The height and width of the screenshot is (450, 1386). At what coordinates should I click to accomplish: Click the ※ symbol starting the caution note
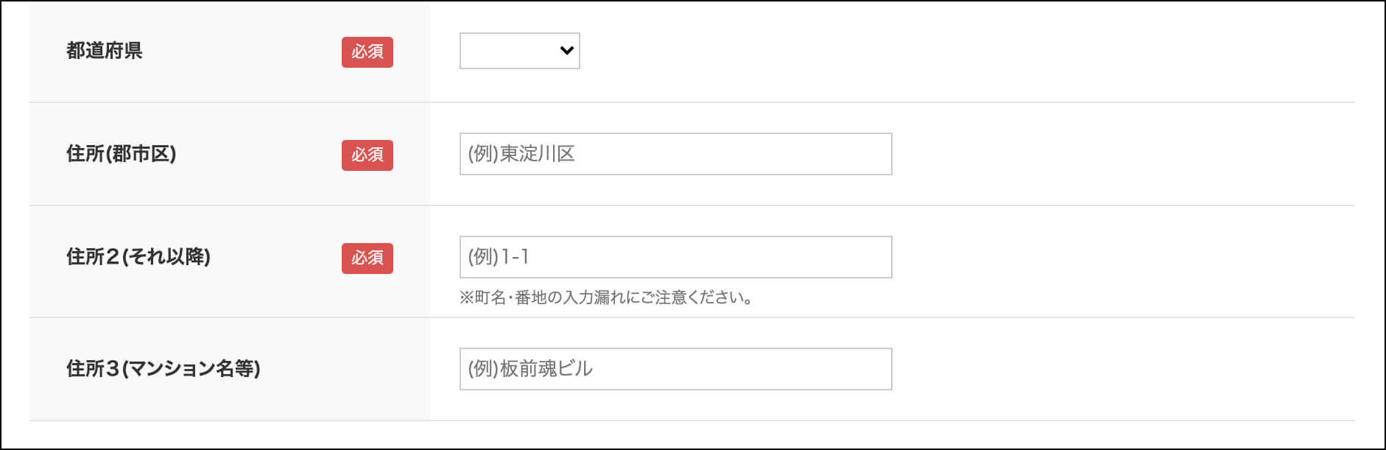point(467,298)
